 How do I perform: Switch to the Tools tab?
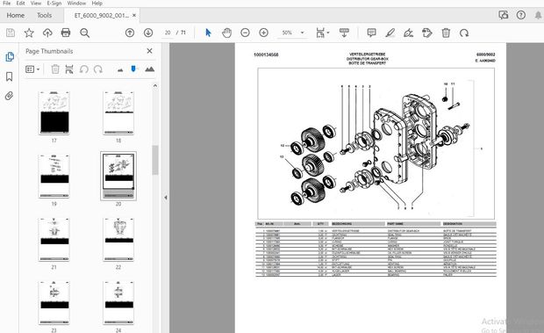click(45, 15)
